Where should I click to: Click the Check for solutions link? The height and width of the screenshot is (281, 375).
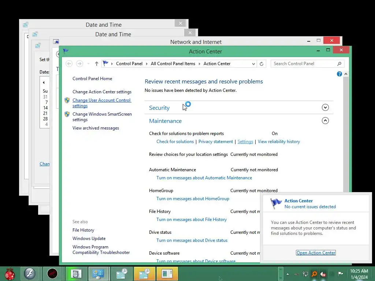point(175,142)
